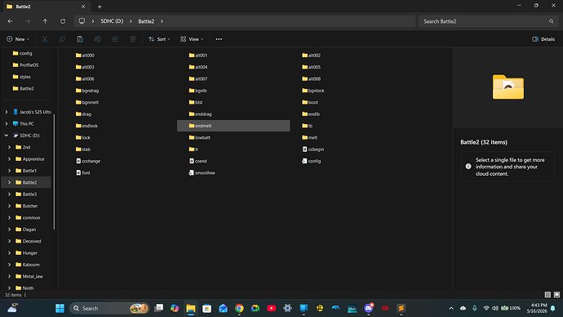Open the weather widget on taskbar
This screenshot has height=317, width=563.
coord(12,308)
